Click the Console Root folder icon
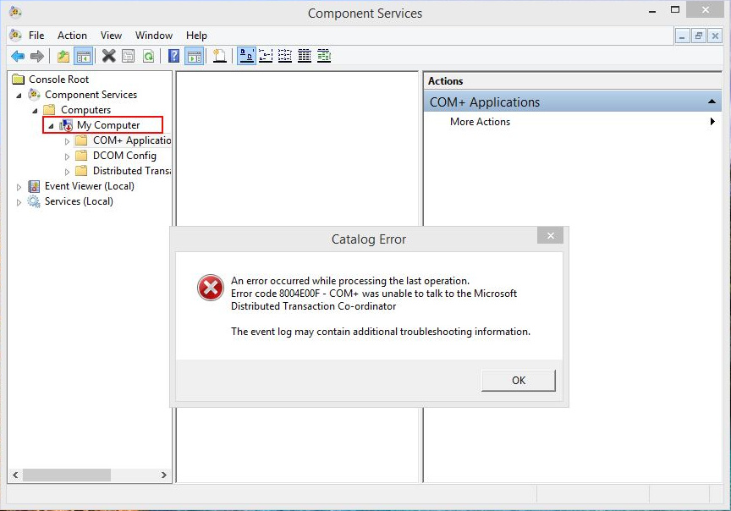731x511 pixels. [18, 80]
